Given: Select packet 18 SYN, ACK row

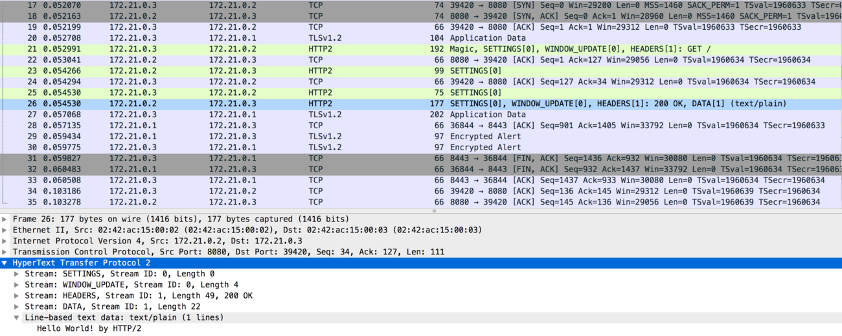Looking at the screenshot, I should point(421,16).
